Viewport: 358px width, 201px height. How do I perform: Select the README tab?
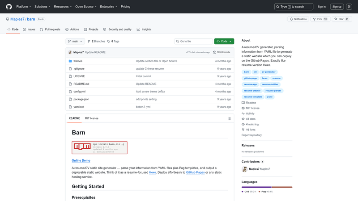[74, 118]
